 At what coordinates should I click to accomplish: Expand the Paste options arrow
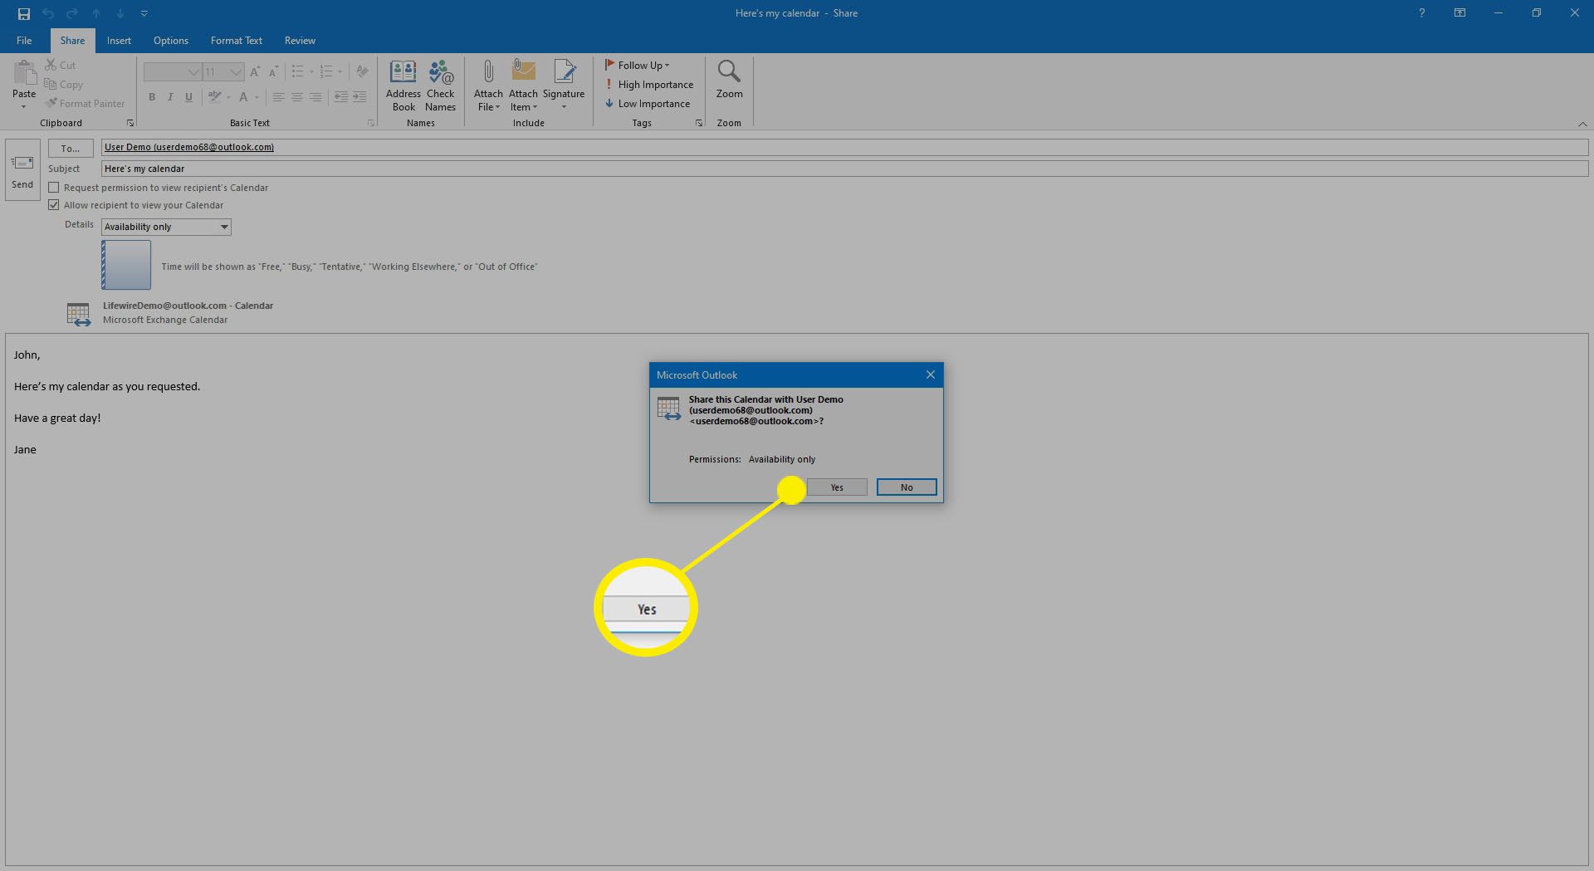[24, 106]
